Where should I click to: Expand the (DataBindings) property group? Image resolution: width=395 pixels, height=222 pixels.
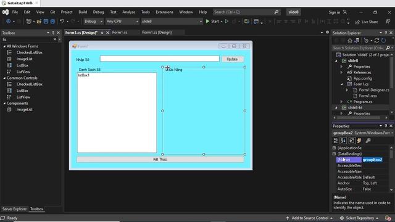[x=334, y=154]
